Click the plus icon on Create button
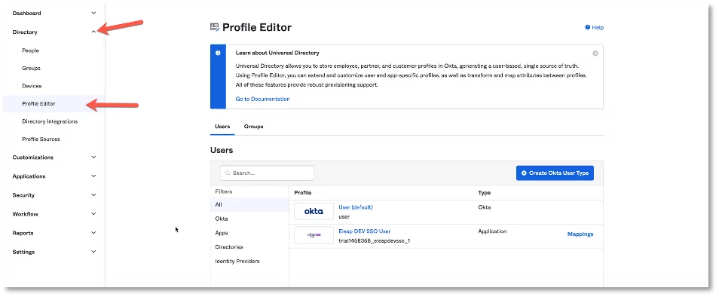The height and width of the screenshot is (297, 719). (x=524, y=173)
